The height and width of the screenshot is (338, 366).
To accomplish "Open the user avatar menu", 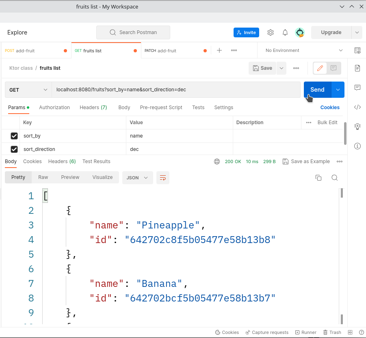I will point(300,32).
